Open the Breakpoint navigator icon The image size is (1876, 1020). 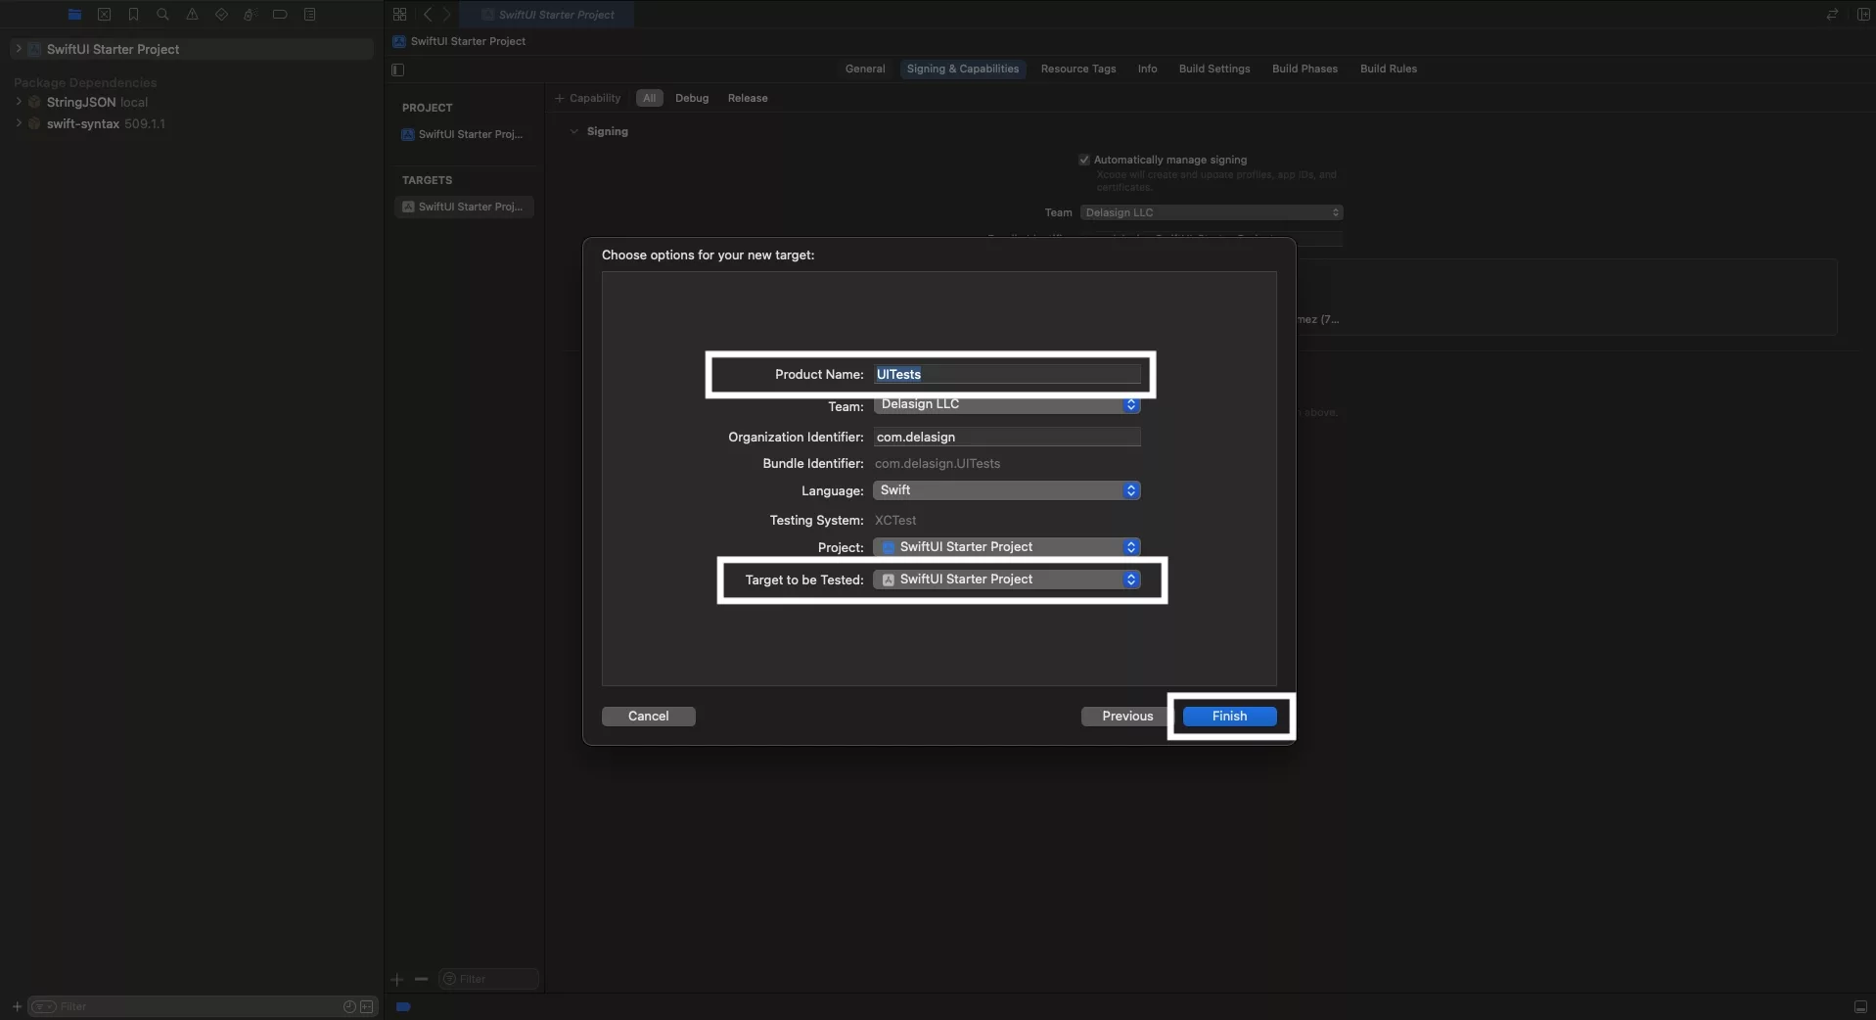280,15
